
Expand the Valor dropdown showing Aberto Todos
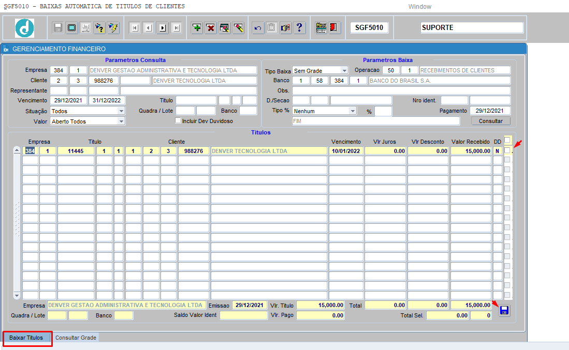[x=121, y=121]
